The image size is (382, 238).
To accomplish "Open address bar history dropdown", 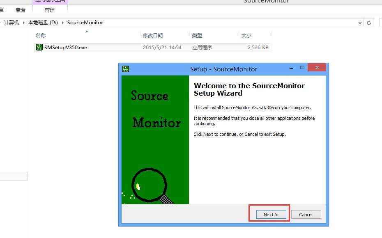I will click(360, 23).
